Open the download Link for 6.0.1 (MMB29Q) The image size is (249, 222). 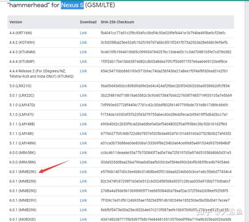click(83, 191)
